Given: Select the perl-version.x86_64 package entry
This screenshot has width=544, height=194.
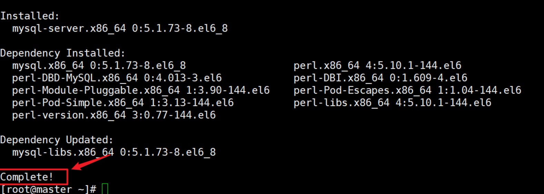Looking at the screenshot, I should [x=69, y=115].
